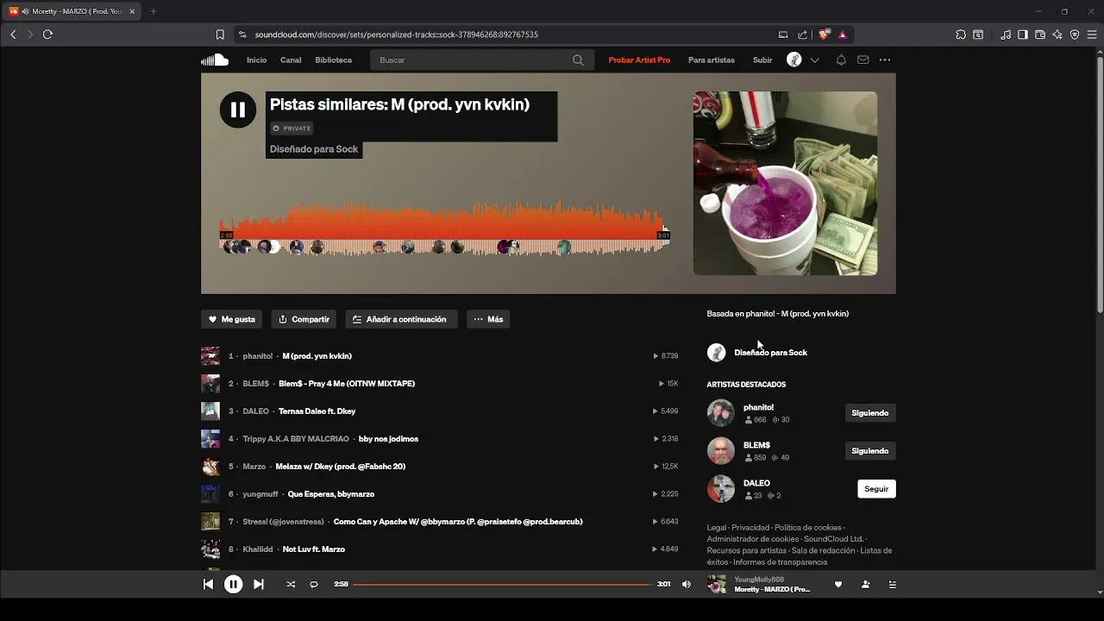
Task: Skip to next track in player bar
Action: pos(258,584)
